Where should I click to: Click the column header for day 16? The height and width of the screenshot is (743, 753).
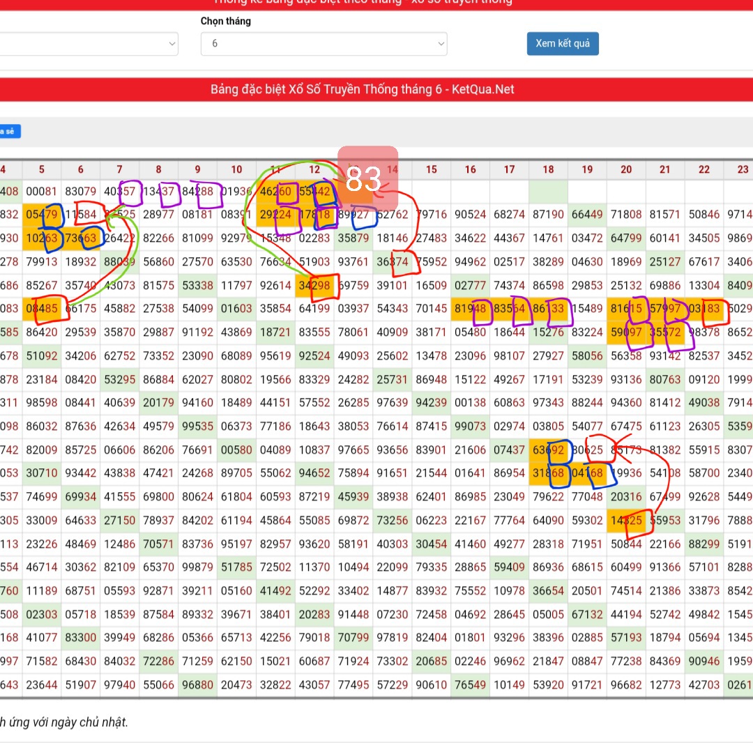[x=470, y=169]
